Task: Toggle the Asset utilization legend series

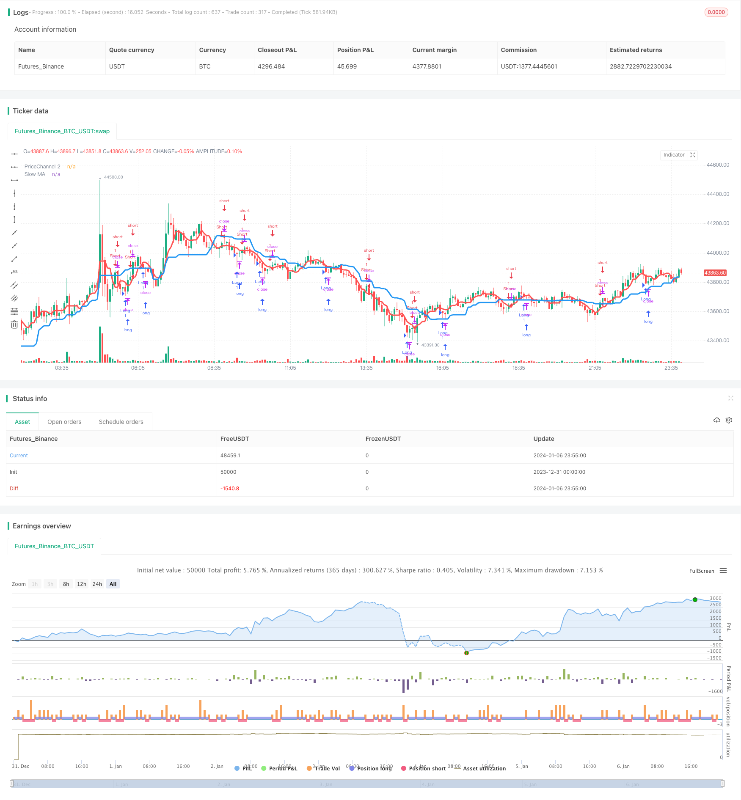Action: coord(480,768)
